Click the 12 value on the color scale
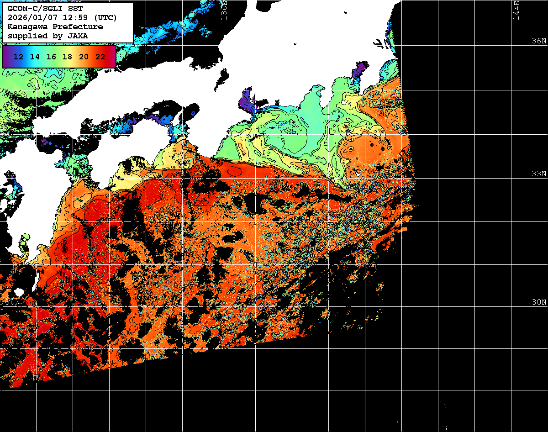The width and height of the screenshot is (548, 432). point(19,57)
